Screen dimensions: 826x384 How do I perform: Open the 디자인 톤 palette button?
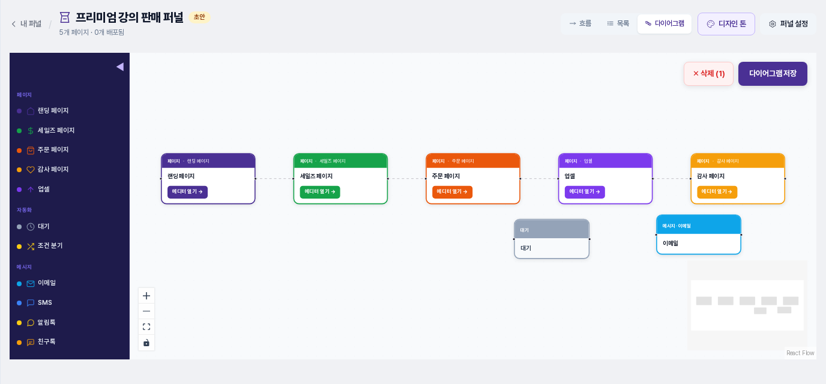pyautogui.click(x=726, y=24)
